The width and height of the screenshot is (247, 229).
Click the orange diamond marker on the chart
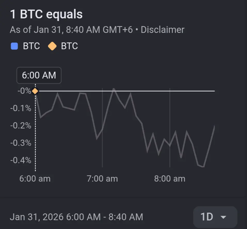(x=35, y=91)
